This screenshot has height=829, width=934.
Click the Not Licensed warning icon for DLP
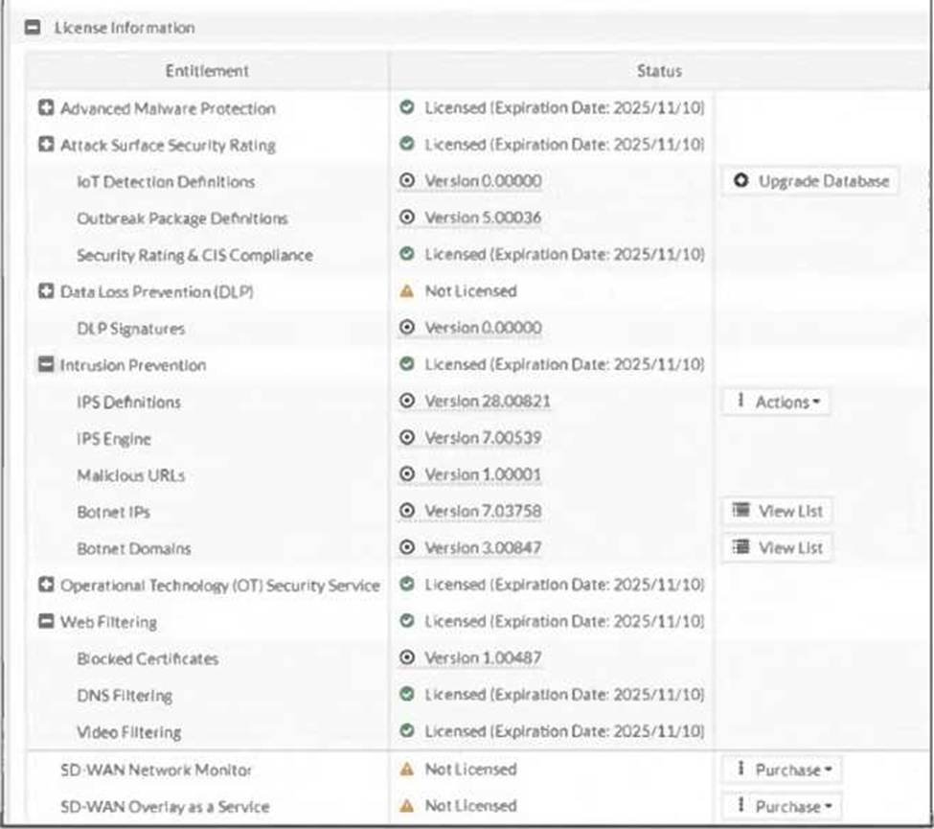point(407,291)
